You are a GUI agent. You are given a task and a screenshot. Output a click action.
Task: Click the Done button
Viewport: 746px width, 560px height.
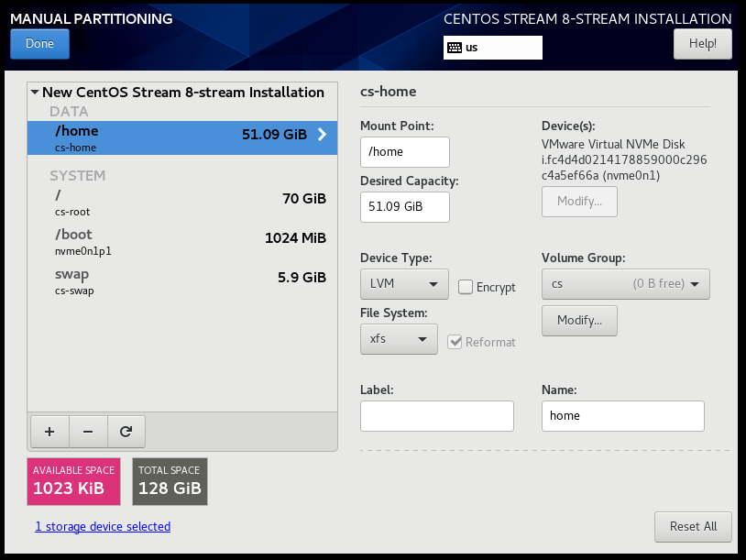click(x=40, y=44)
